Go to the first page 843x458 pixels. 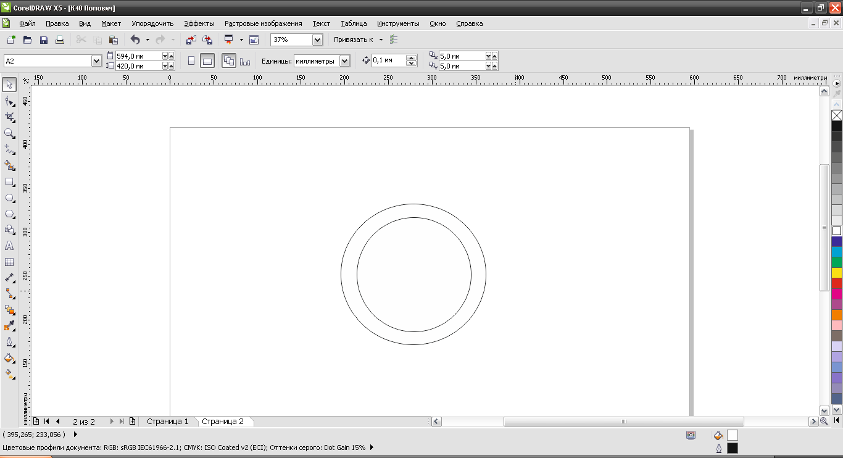click(x=47, y=422)
